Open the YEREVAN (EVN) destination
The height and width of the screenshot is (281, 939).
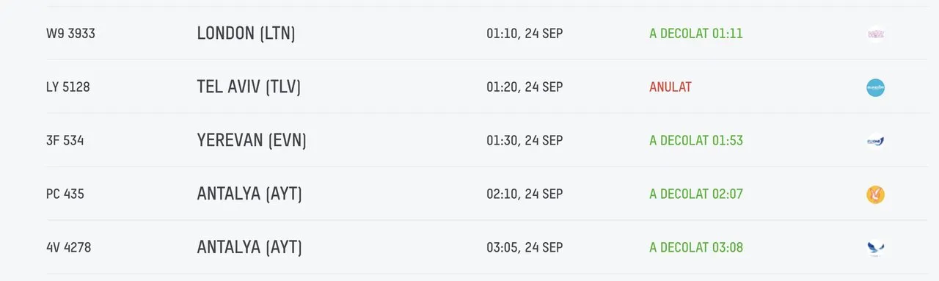click(x=252, y=140)
